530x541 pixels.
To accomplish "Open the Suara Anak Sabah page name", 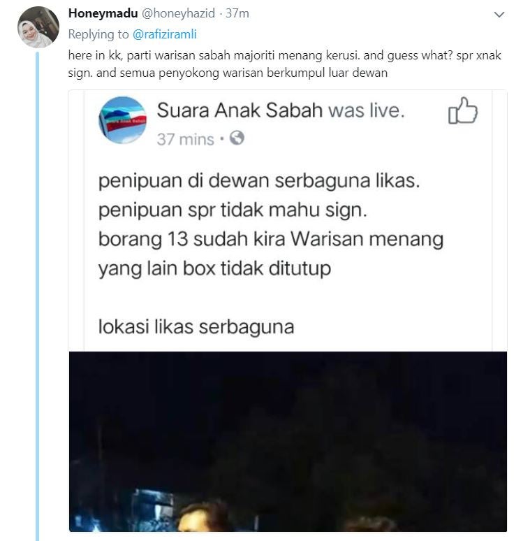I will click(x=240, y=110).
